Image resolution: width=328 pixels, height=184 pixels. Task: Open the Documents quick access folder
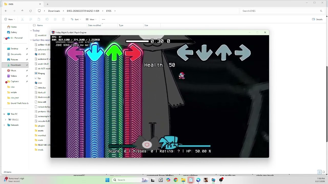tap(14, 54)
